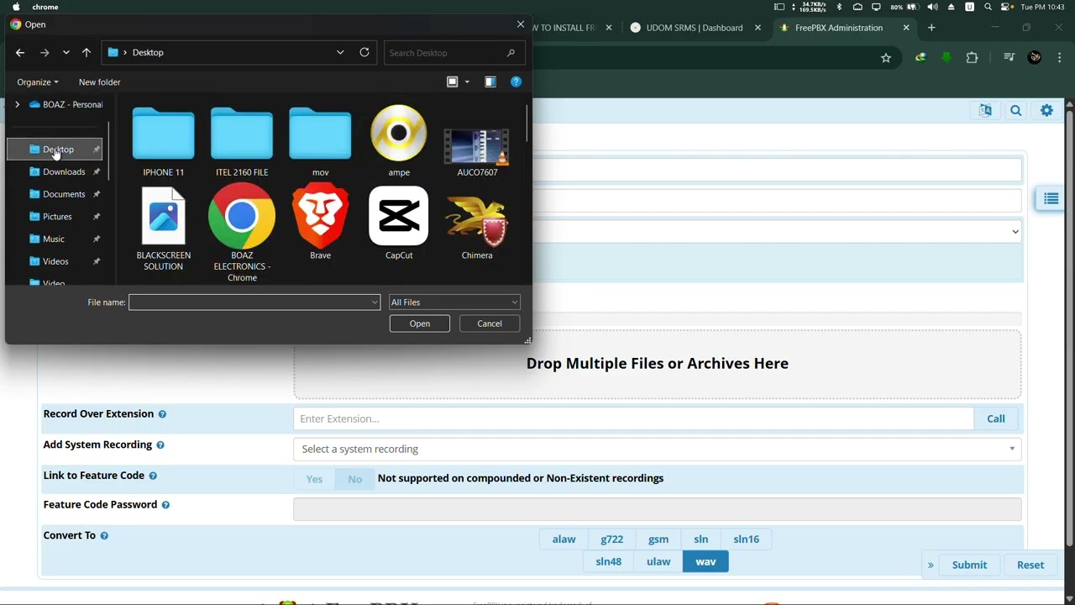Open the All Files type dropdown
The height and width of the screenshot is (605, 1075).
point(454,302)
